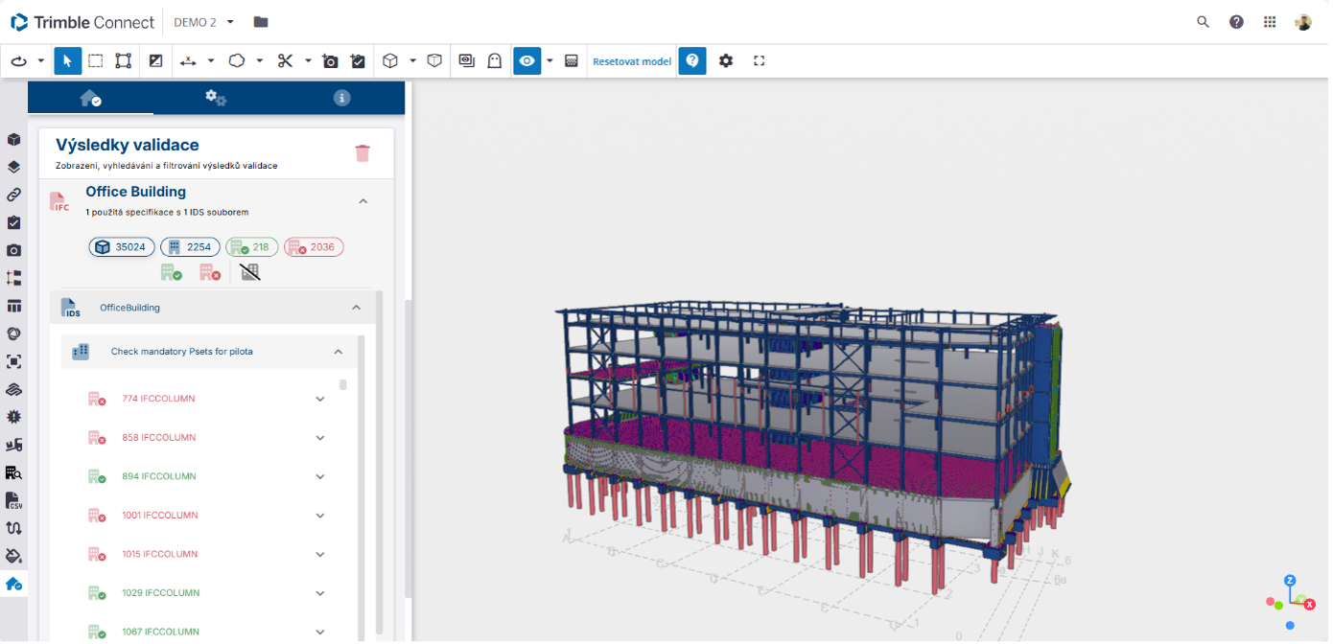Image resolution: width=1333 pixels, height=644 pixels.
Task: Expand the 774 IFCCOLUMN result
Action: 320,399
